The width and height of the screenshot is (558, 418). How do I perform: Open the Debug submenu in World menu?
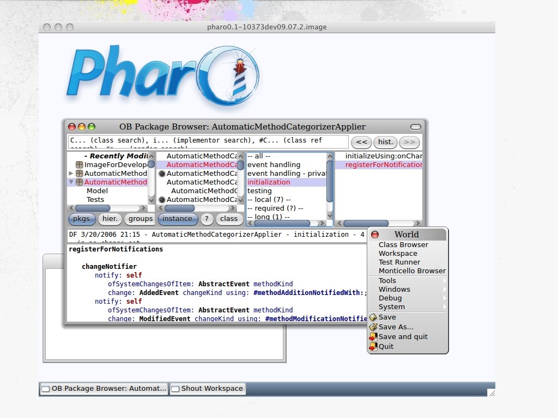(407, 298)
